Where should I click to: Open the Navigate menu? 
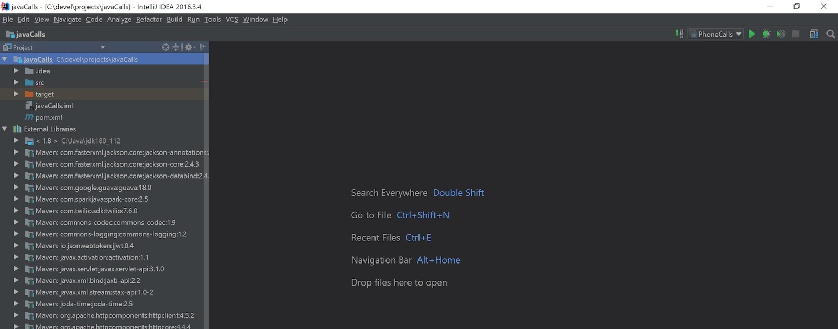pyautogui.click(x=68, y=19)
